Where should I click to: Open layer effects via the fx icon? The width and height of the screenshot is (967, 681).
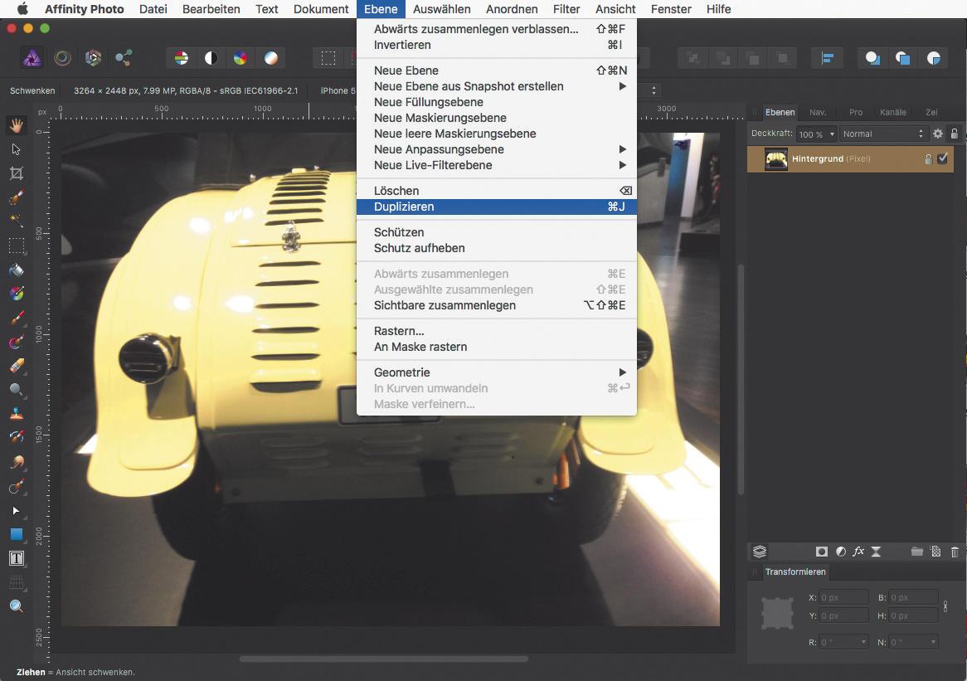(x=858, y=552)
